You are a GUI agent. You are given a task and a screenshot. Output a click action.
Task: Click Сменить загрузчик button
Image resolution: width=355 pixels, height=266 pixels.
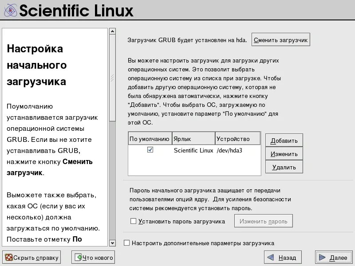pos(281,40)
